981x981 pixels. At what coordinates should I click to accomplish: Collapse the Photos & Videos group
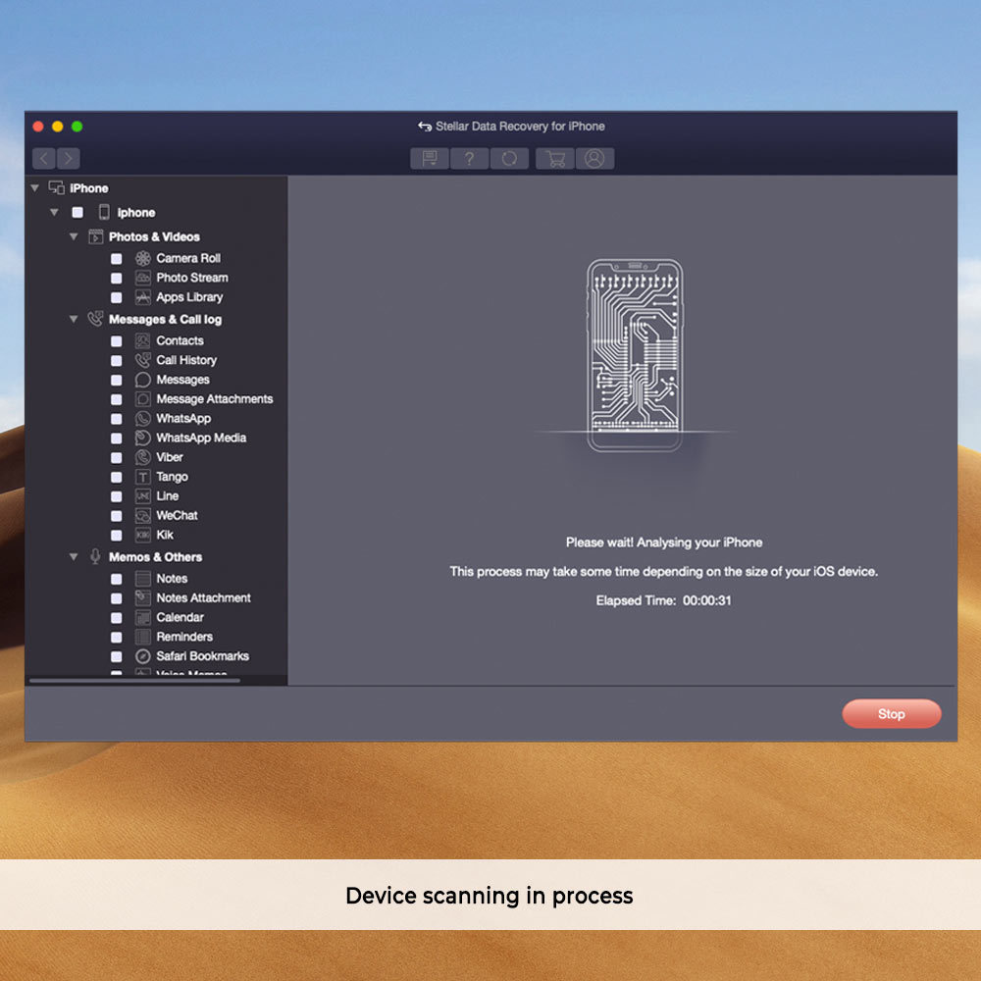tap(74, 236)
